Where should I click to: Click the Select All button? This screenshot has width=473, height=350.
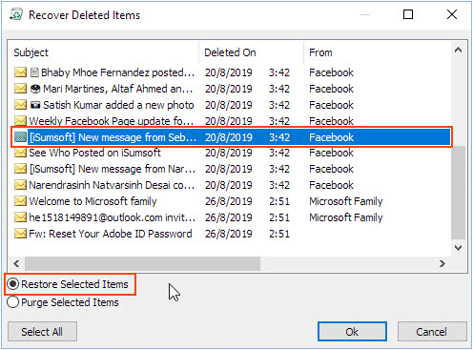(42, 332)
